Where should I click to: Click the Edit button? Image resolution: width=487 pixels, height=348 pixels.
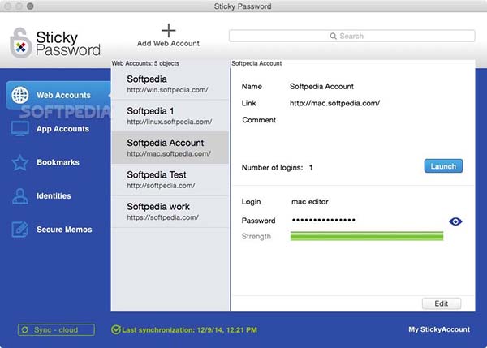coord(442,303)
